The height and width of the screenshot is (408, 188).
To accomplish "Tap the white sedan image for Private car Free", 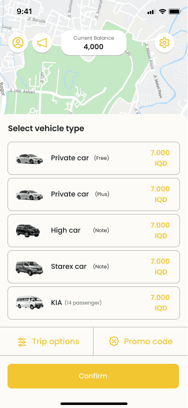I will pos(29,158).
